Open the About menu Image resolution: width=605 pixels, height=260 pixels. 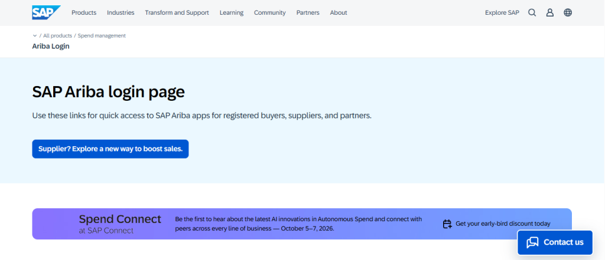pyautogui.click(x=339, y=13)
